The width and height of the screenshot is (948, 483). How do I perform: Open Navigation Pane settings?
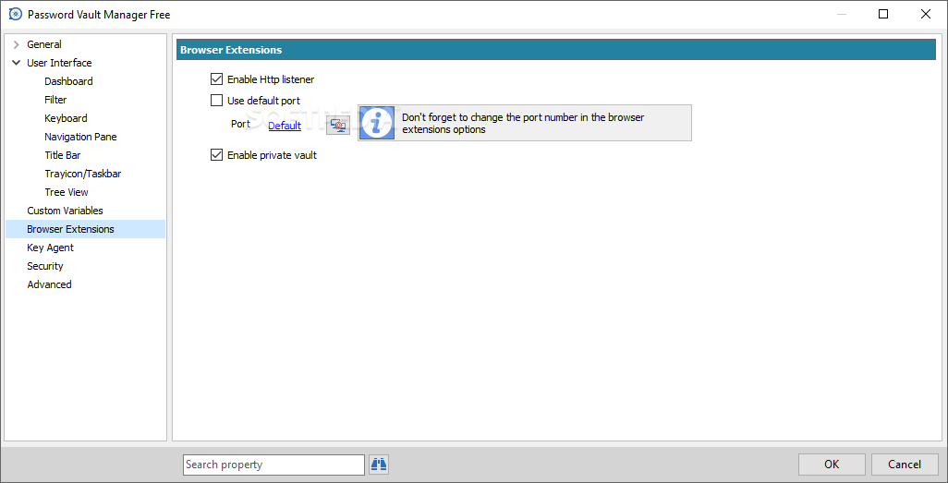80,137
